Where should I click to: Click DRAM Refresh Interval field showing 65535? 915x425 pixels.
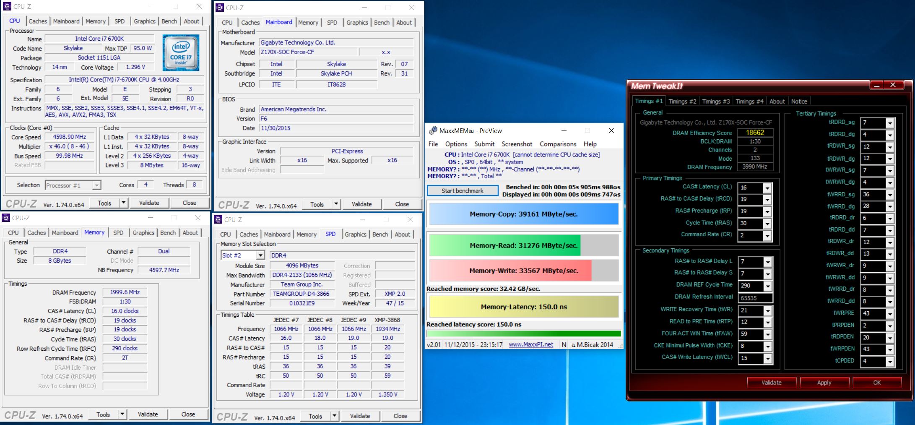[755, 298]
